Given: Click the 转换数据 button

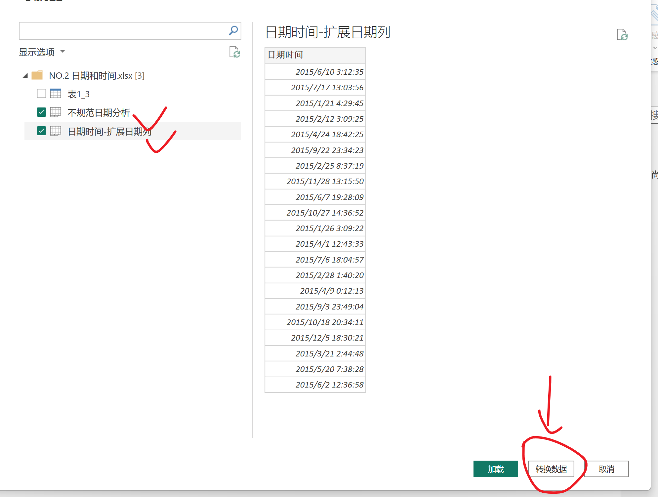Looking at the screenshot, I should pyautogui.click(x=551, y=469).
